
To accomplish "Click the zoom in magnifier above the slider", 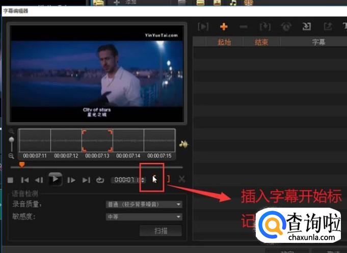I will click(x=11, y=131).
